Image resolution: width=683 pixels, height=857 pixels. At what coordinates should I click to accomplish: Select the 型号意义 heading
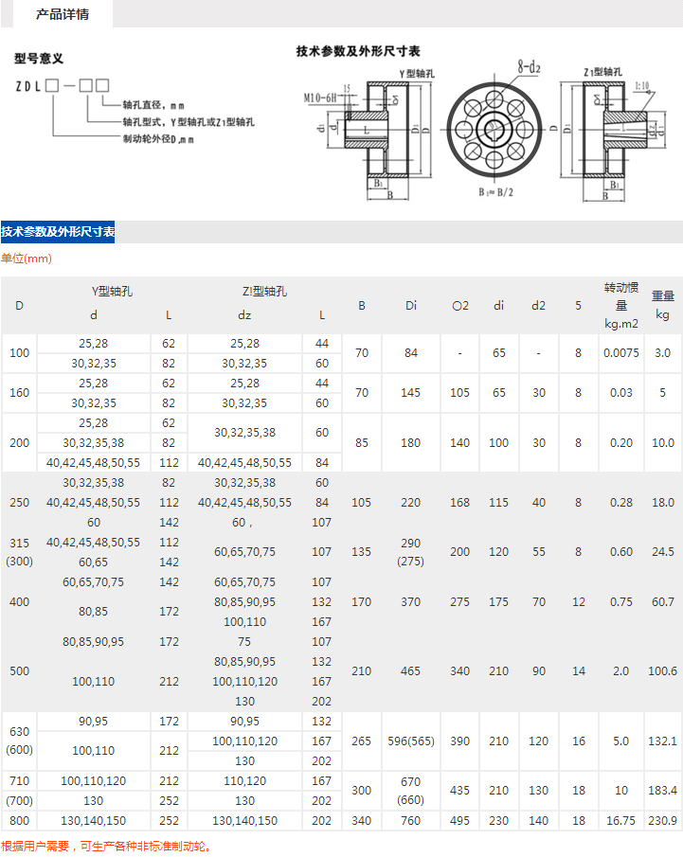pyautogui.click(x=39, y=59)
